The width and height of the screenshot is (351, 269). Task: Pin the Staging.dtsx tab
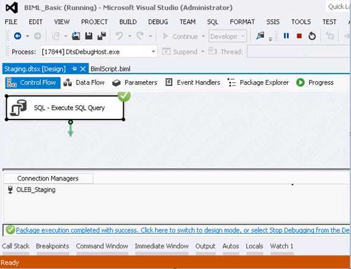74,69
